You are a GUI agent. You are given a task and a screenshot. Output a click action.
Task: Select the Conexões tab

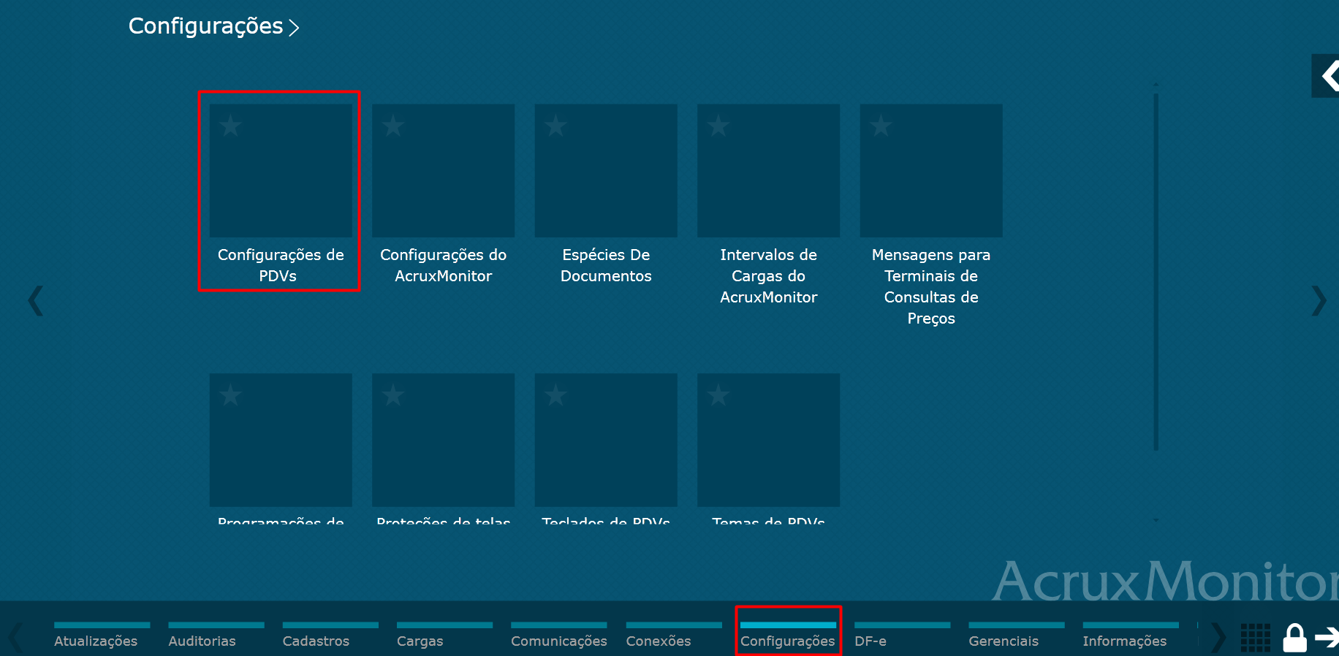pyautogui.click(x=674, y=635)
